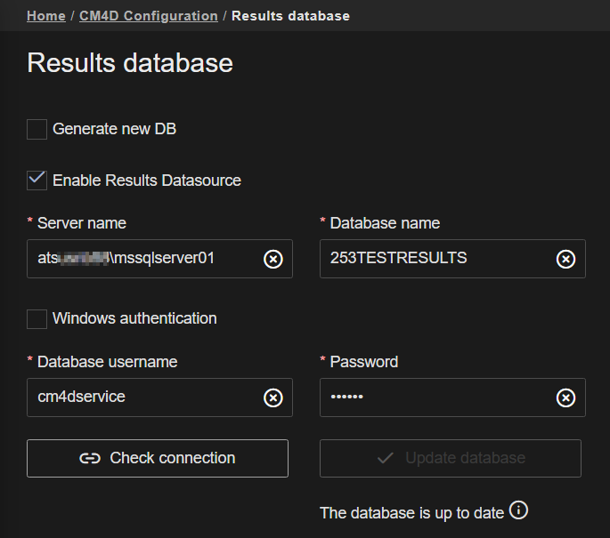Image resolution: width=610 pixels, height=538 pixels.
Task: Click into the 253TESTRESULTS database name field
Action: click(x=436, y=259)
